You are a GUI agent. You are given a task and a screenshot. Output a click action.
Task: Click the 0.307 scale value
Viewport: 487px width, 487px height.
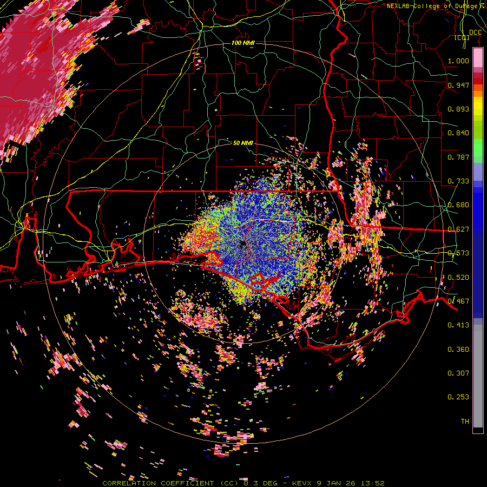(458, 373)
